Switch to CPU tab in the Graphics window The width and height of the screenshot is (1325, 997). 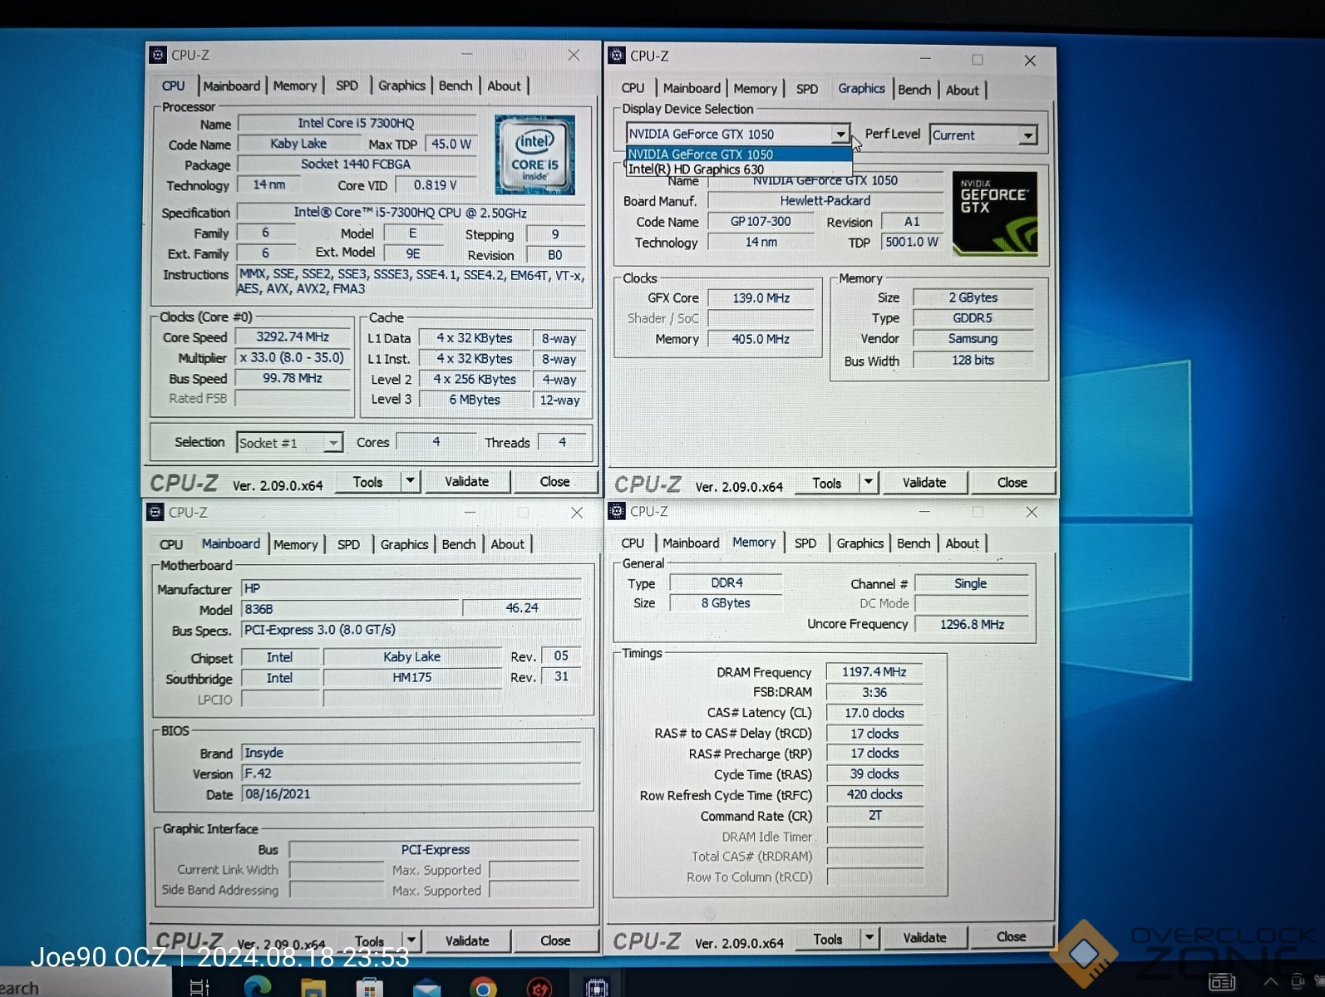[x=633, y=88]
